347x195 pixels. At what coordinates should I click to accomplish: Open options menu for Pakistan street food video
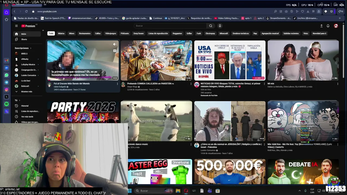[191, 84]
